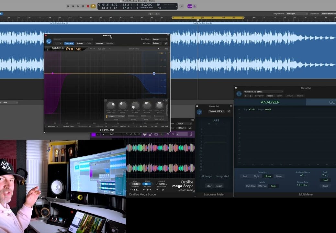Switch to the ANALYZER tab in MultiMeter

[x=270, y=102]
